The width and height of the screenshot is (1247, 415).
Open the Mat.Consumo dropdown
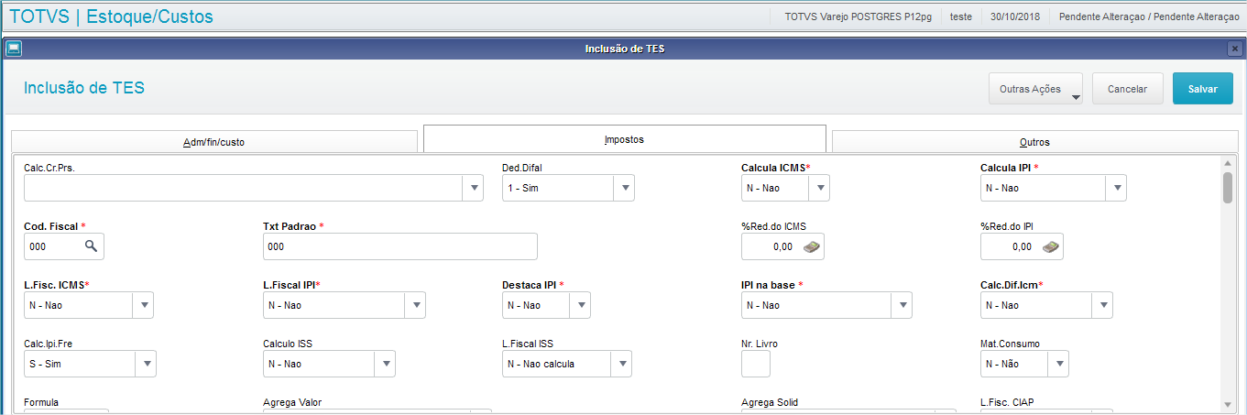click(1058, 364)
